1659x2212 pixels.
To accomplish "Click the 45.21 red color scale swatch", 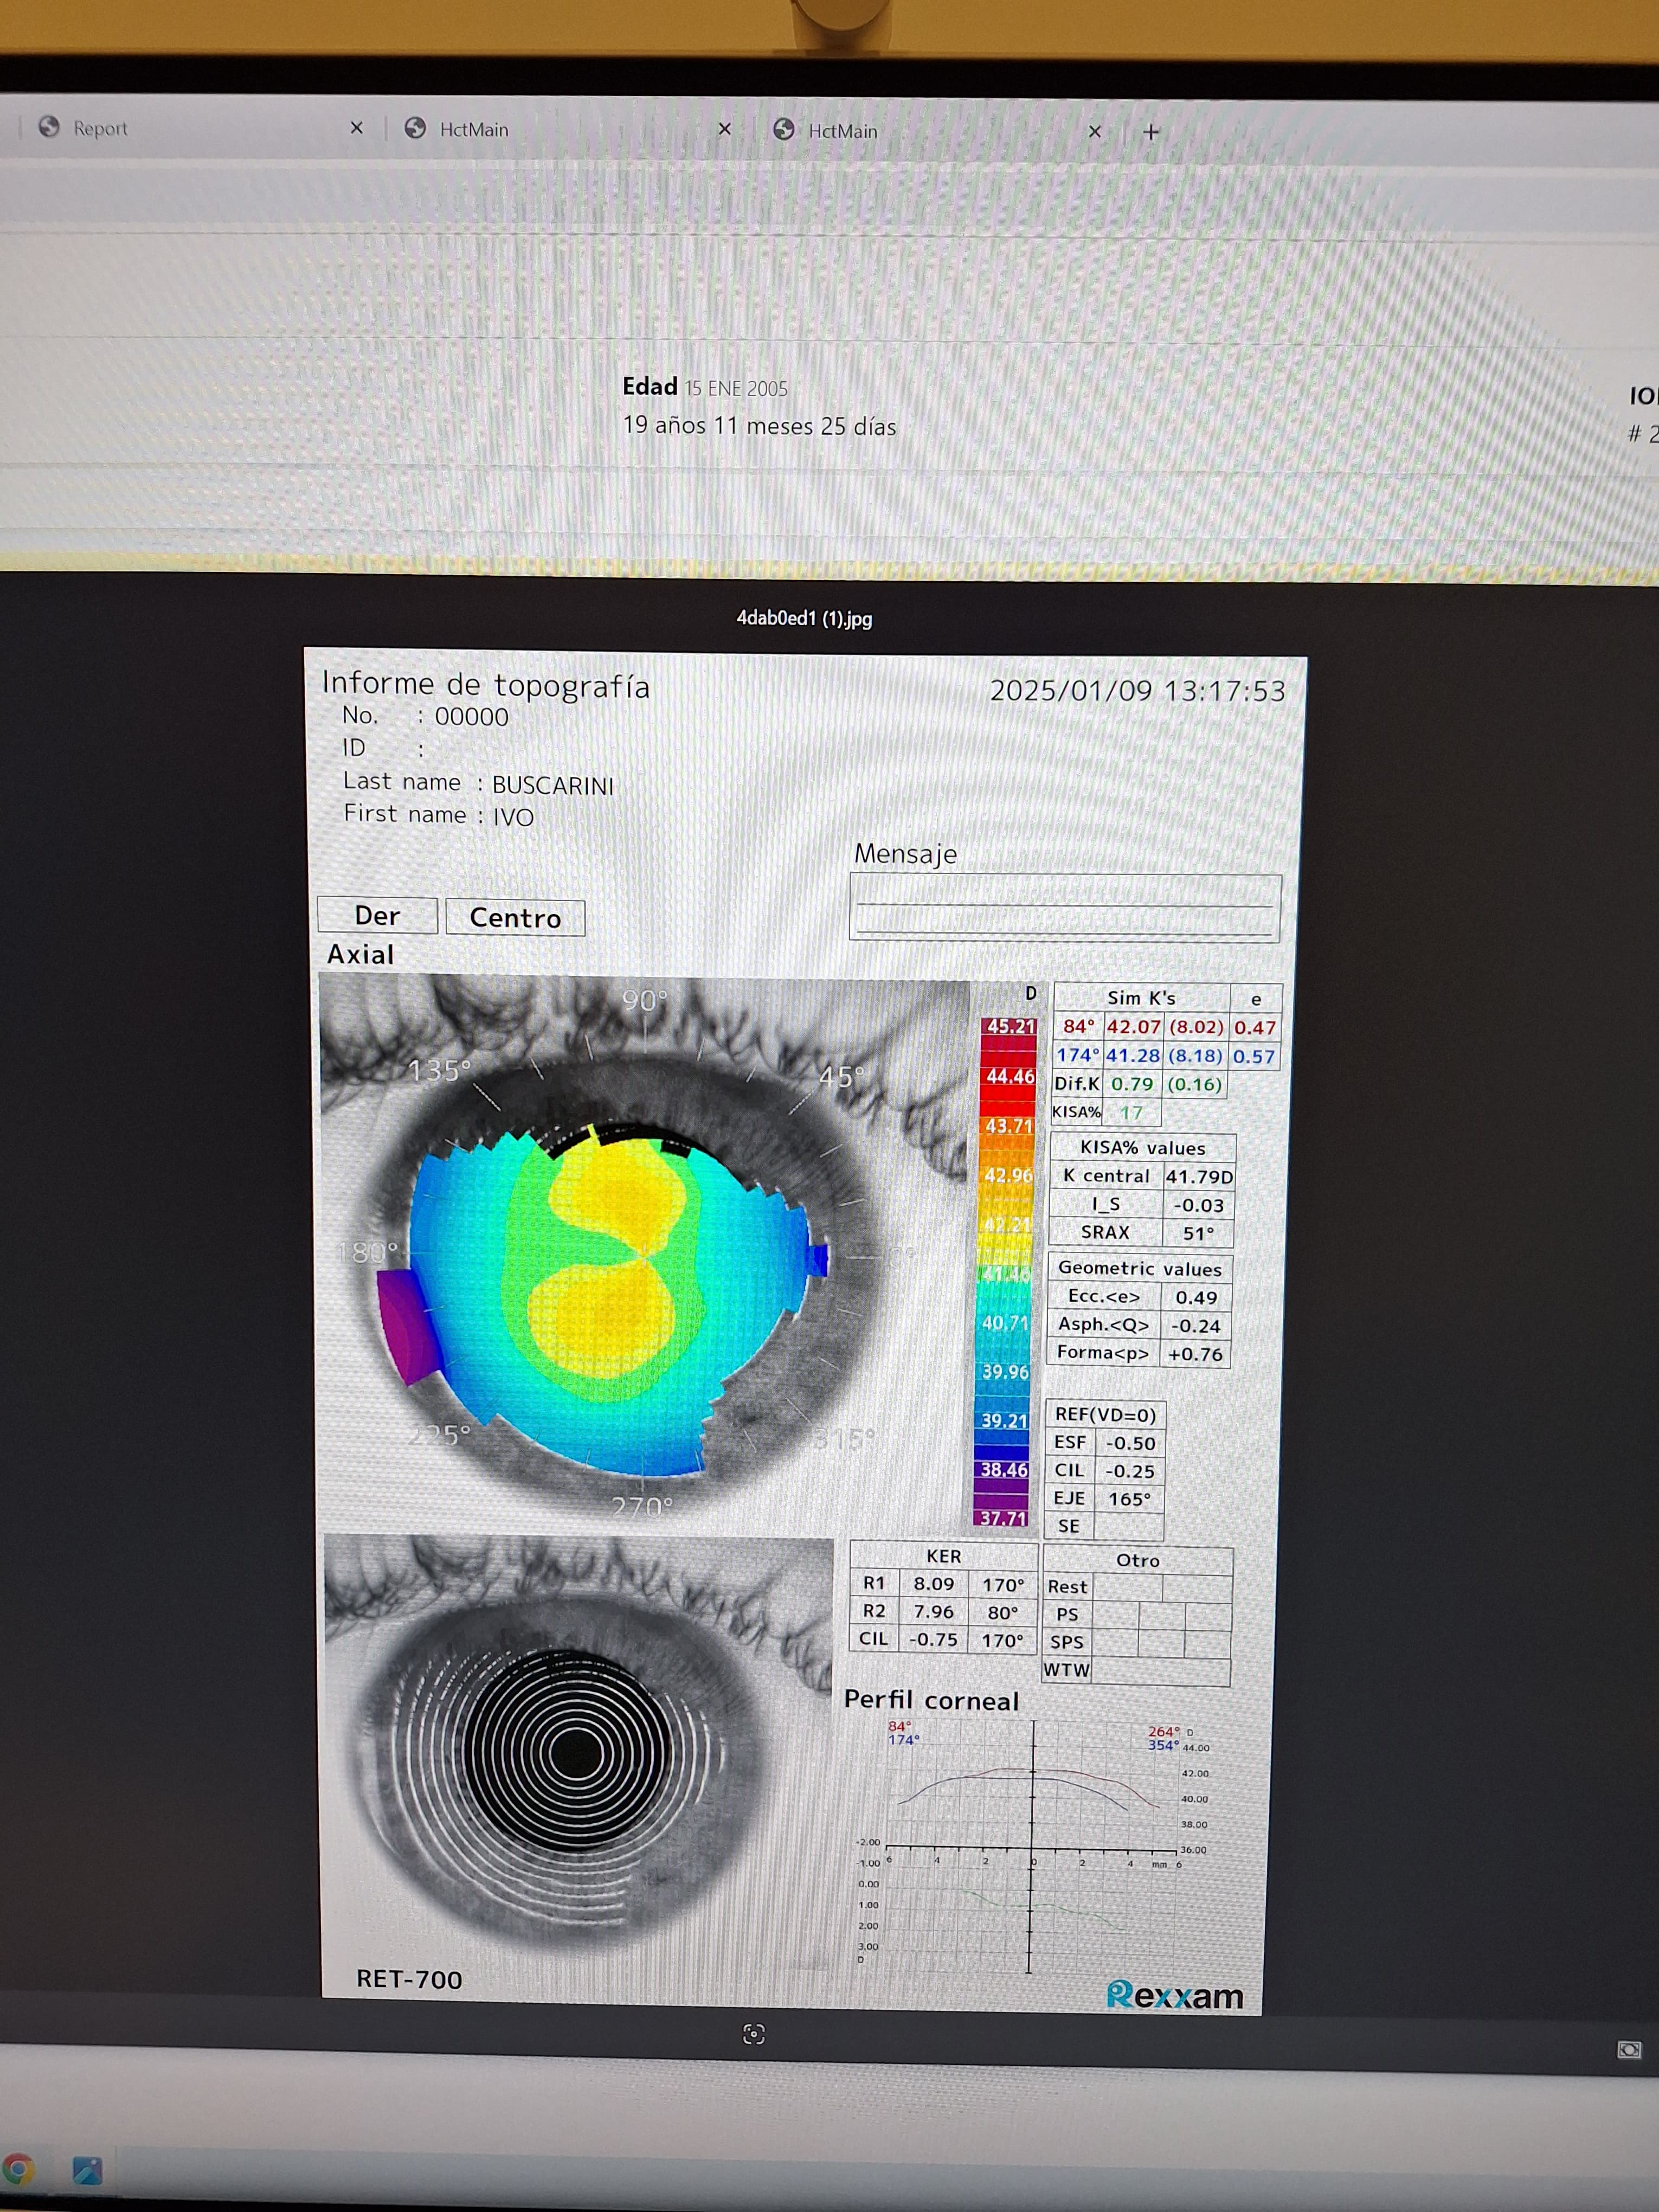I will [1009, 1027].
